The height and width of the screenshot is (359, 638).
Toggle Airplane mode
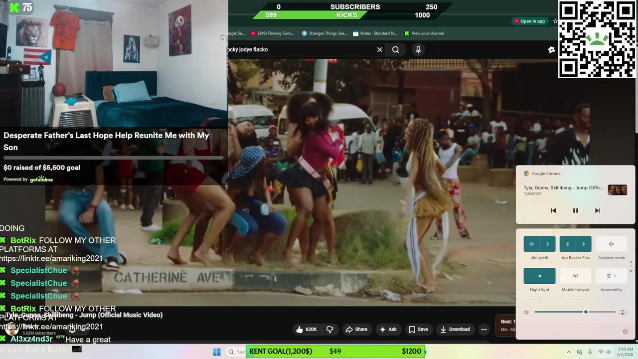(x=611, y=244)
